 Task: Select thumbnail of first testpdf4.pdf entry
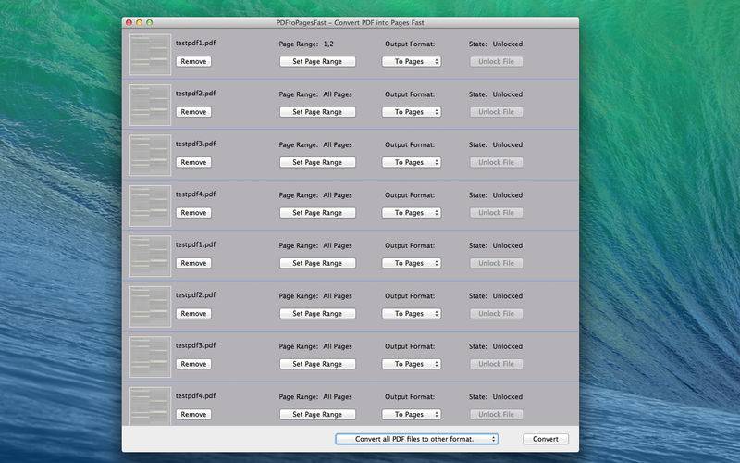[x=150, y=206]
